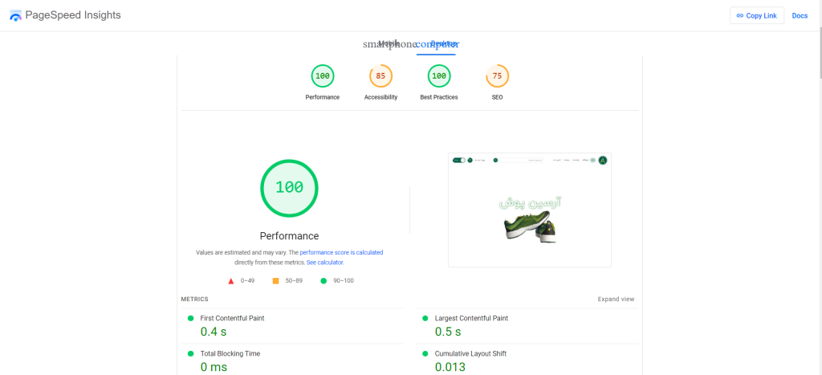This screenshot has width=822, height=375.
Task: Jump to Best Practices score gauge 100
Action: [439, 76]
